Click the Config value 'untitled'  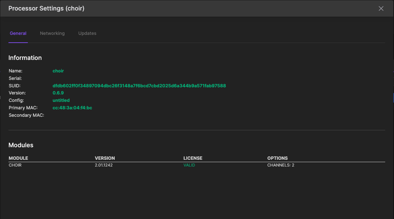pos(61,101)
